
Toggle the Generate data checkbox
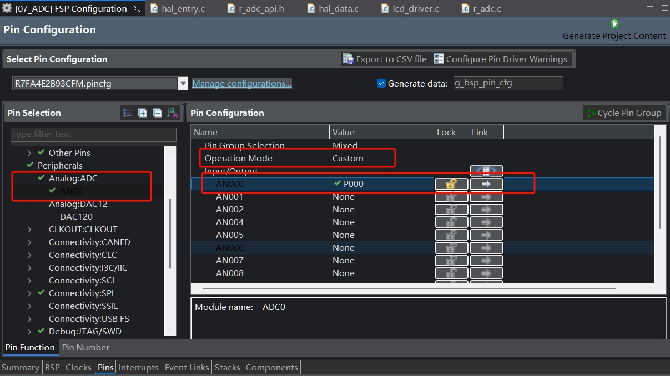(381, 83)
